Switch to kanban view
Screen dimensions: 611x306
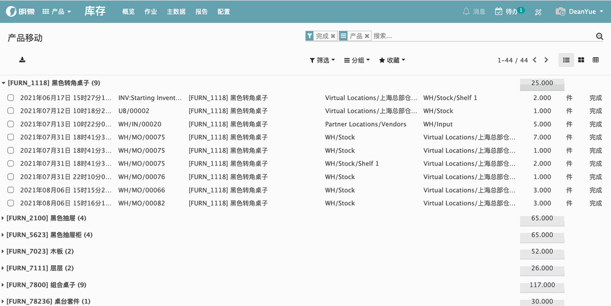581,60
